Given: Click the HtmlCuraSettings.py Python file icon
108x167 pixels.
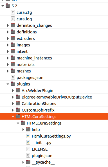Looking at the screenshot, I should [x=28, y=136].
